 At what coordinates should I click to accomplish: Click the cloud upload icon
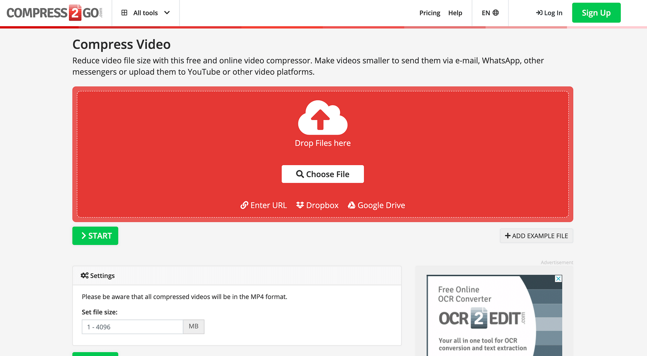coord(323,117)
